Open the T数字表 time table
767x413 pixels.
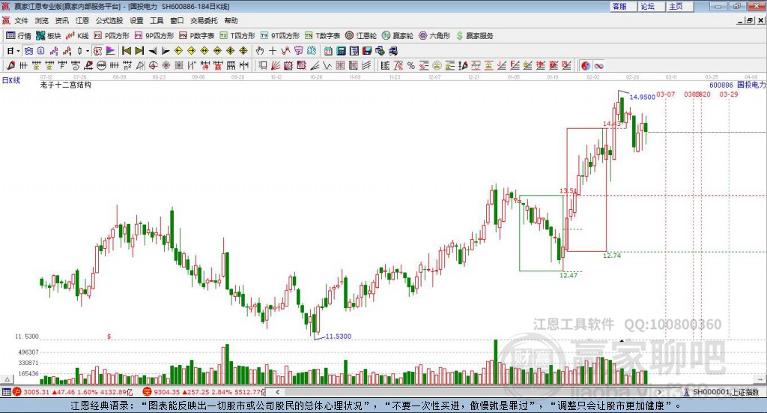pos(322,36)
